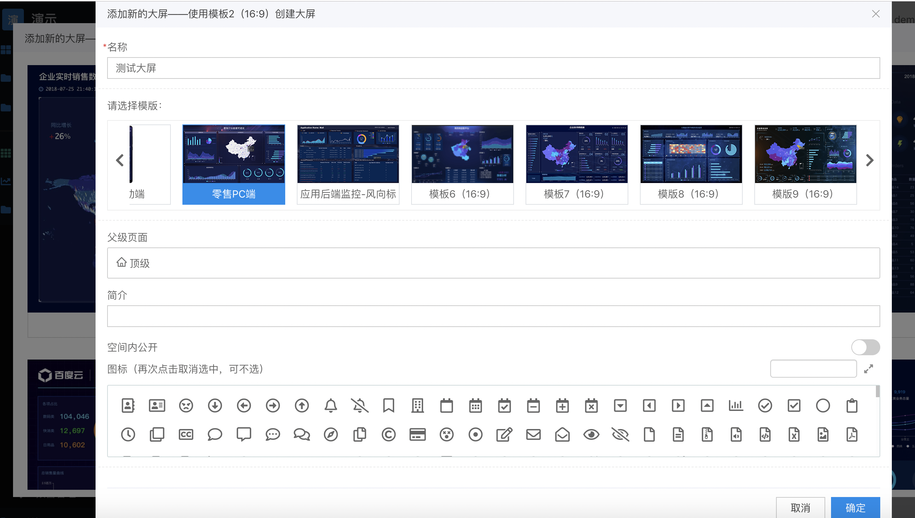This screenshot has height=518, width=915.
Task: Select the PDF file icon
Action: pyautogui.click(x=852, y=434)
